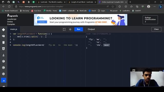
Task: Open NeetCode bookmark
Action: 82,11
